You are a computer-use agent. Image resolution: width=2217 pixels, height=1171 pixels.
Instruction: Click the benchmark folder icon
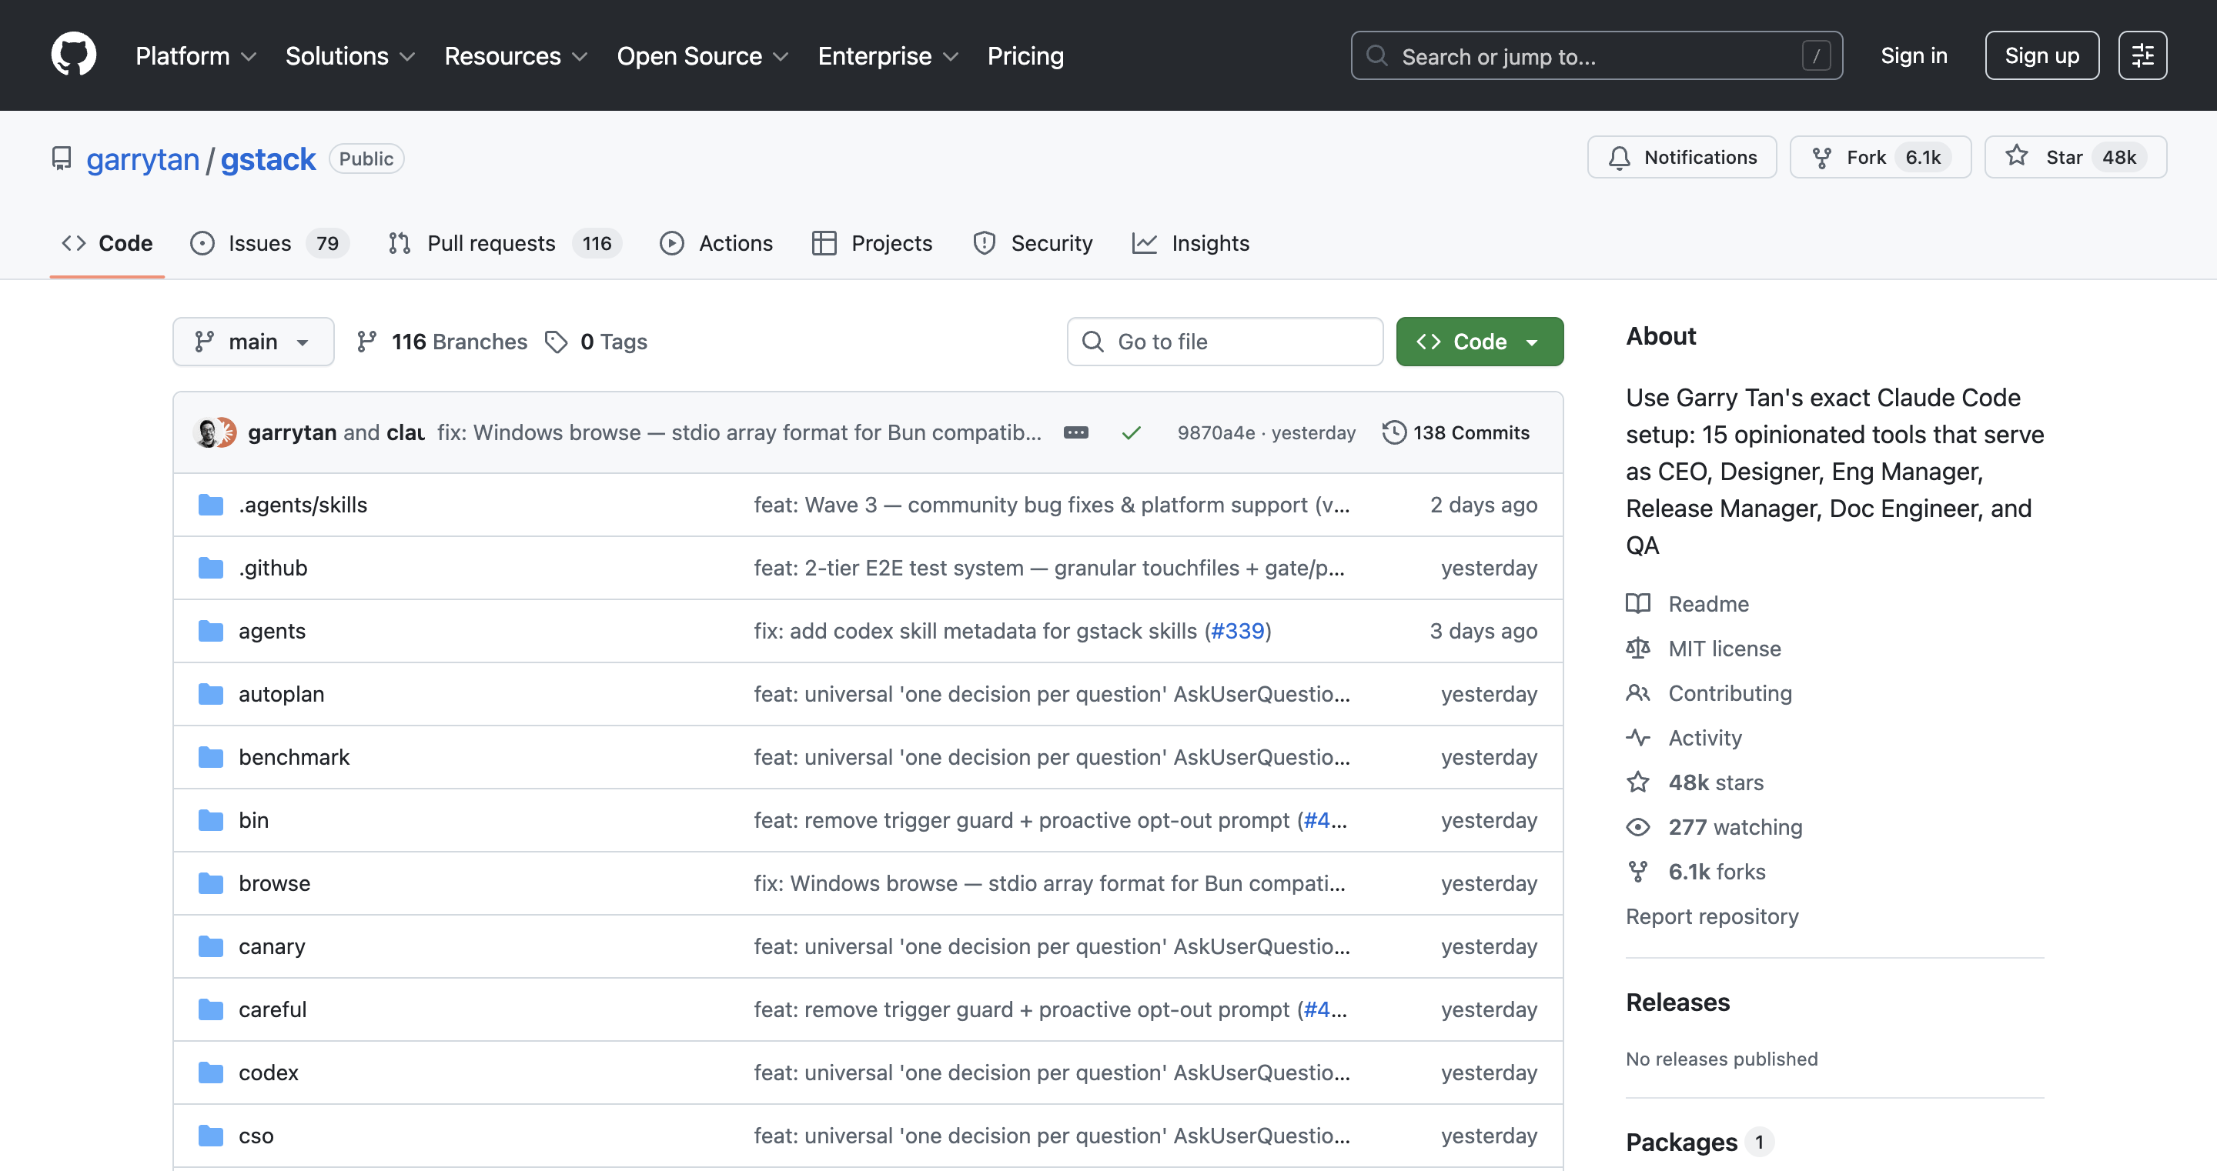[x=211, y=757]
